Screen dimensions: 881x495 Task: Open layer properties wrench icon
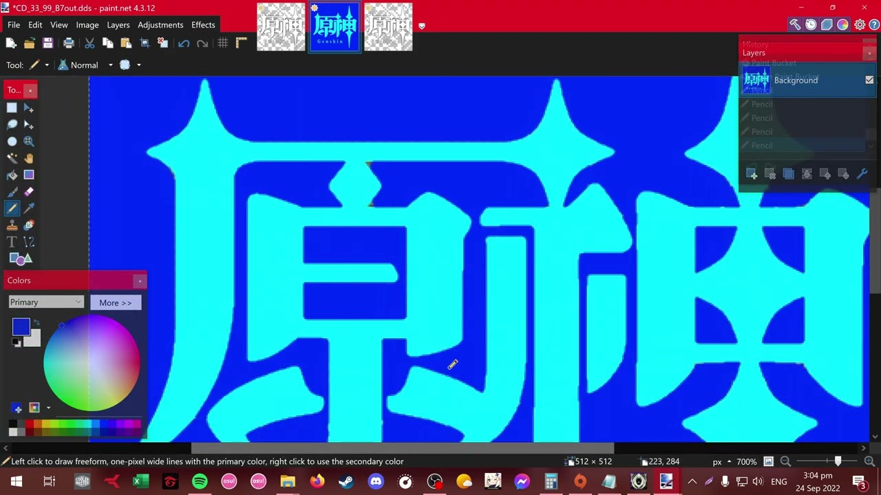tap(862, 174)
